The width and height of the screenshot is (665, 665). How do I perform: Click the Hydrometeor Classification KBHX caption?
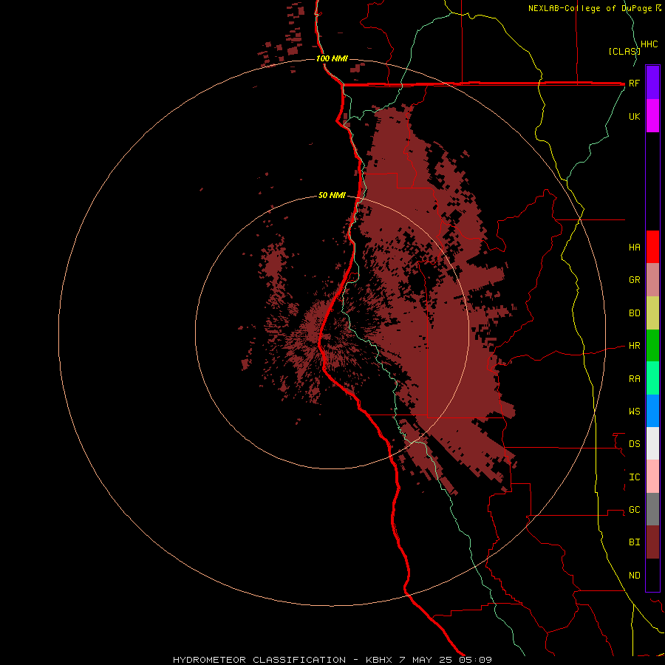pos(332,660)
